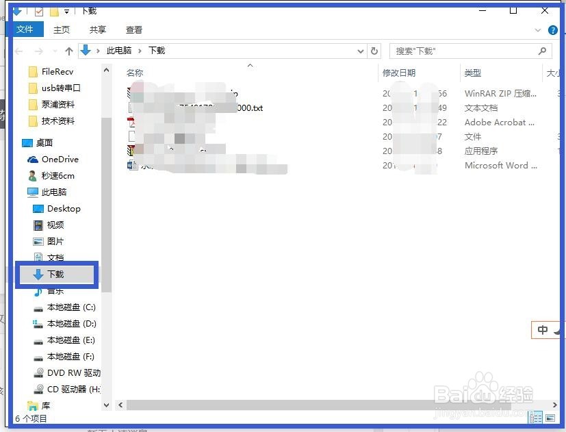Open Help using the question mark icon
Image resolution: width=566 pixels, height=432 pixels.
[x=553, y=29]
